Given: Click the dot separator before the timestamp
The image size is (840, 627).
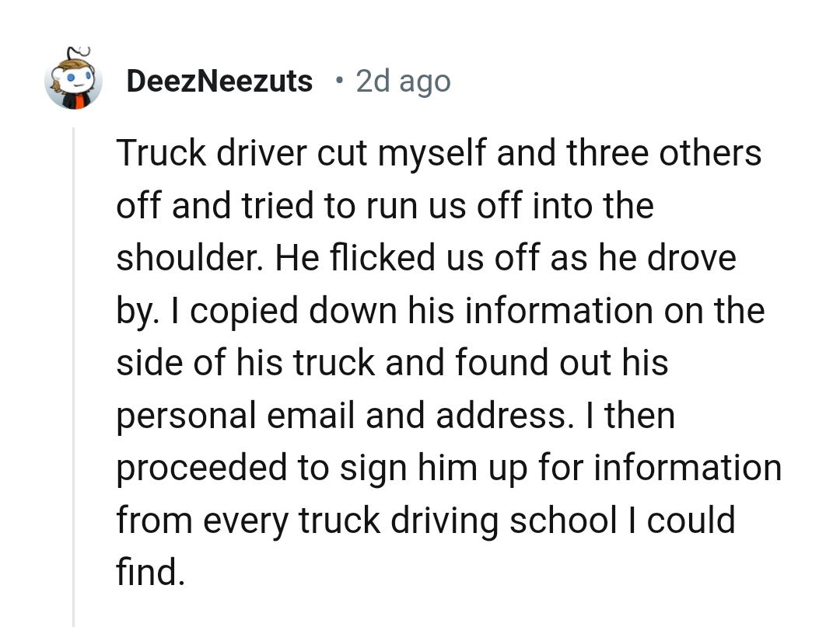Looking at the screenshot, I should 338,80.
